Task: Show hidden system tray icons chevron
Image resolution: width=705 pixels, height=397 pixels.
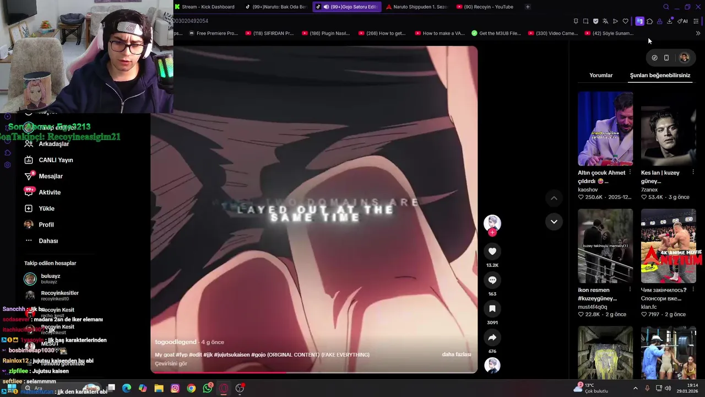Action: coord(635,388)
